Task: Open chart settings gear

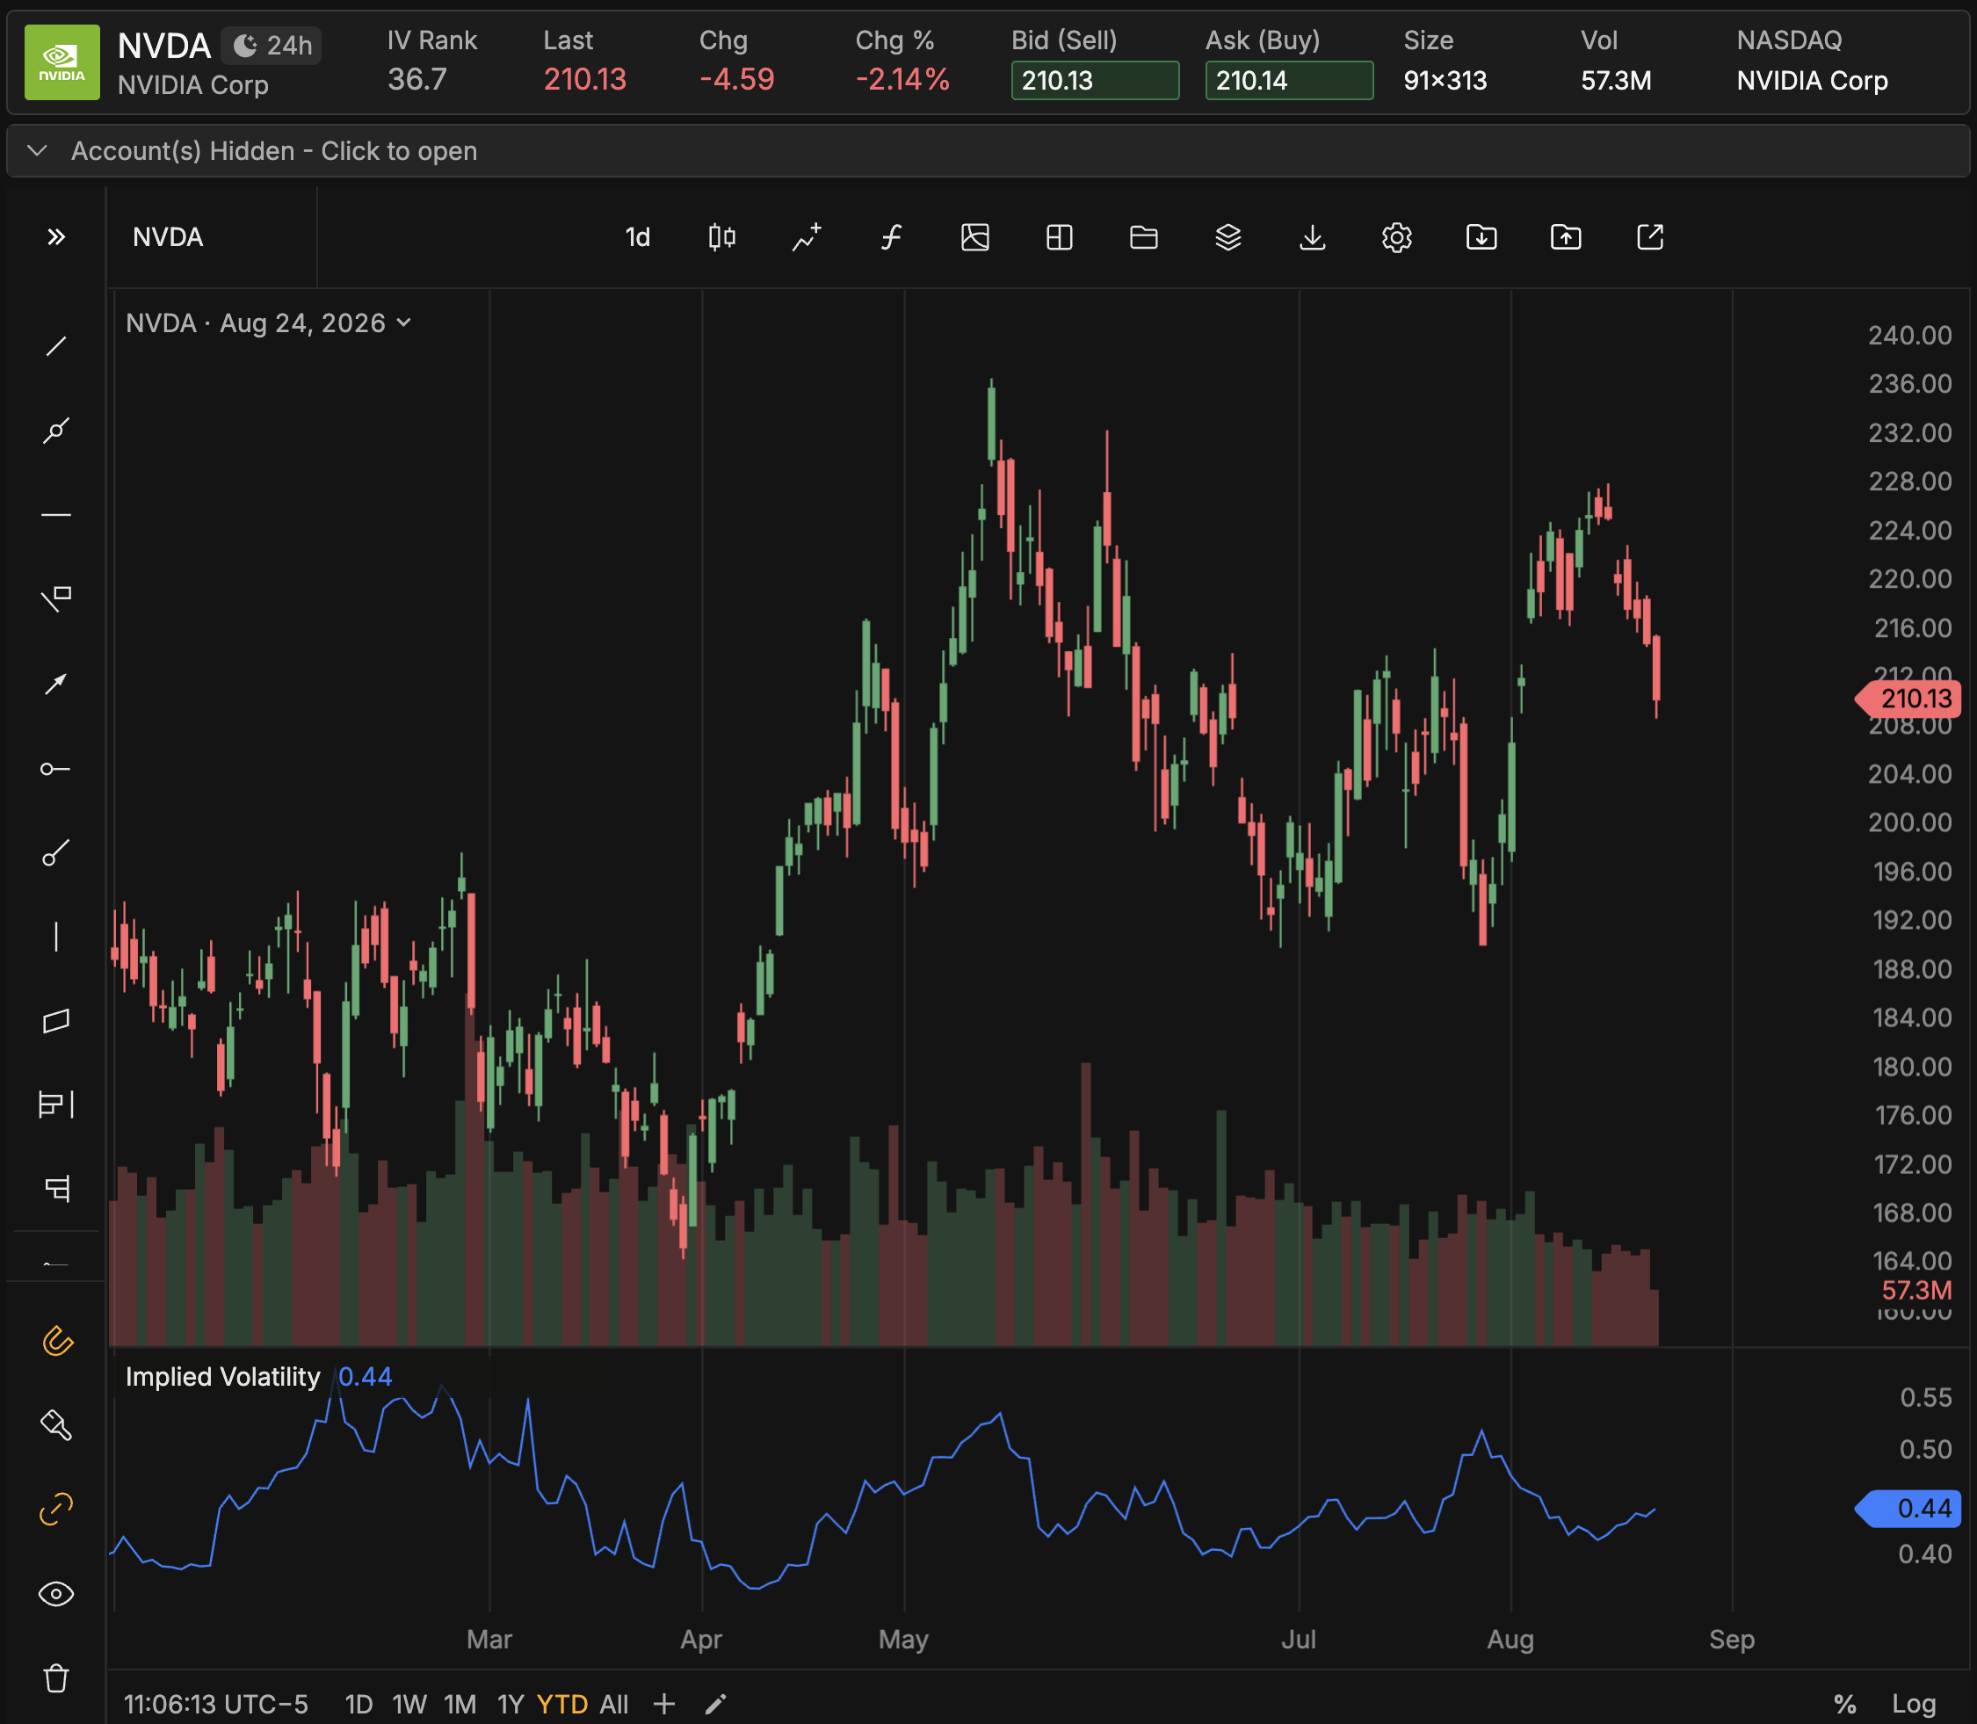Action: 1397,236
